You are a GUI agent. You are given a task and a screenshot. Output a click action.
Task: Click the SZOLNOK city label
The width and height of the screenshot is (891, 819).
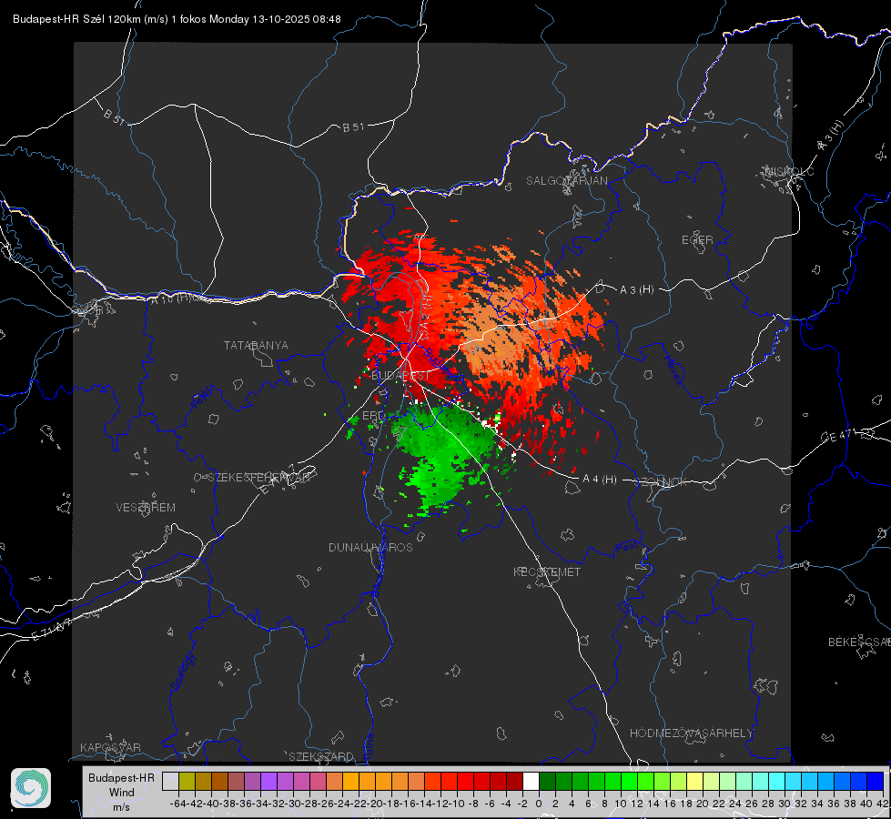[x=661, y=482]
